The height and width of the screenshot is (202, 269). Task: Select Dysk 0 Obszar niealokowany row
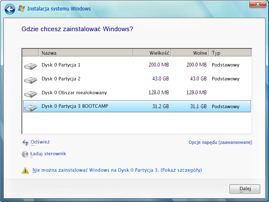pos(137,93)
